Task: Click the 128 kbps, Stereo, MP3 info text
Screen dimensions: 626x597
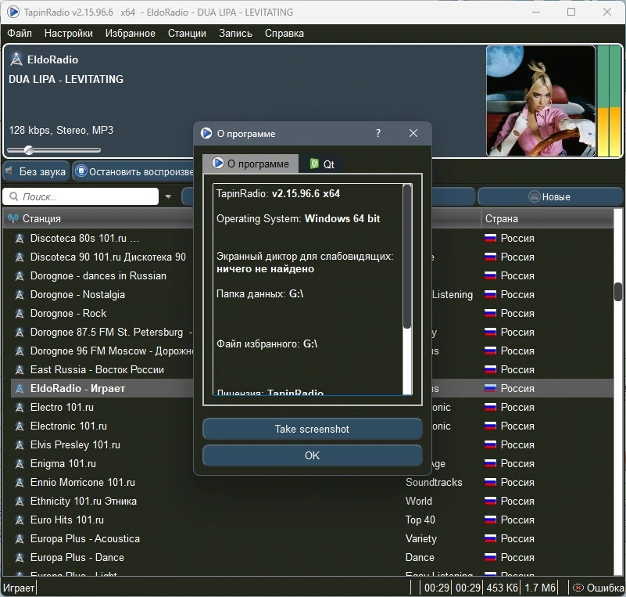Action: point(61,130)
